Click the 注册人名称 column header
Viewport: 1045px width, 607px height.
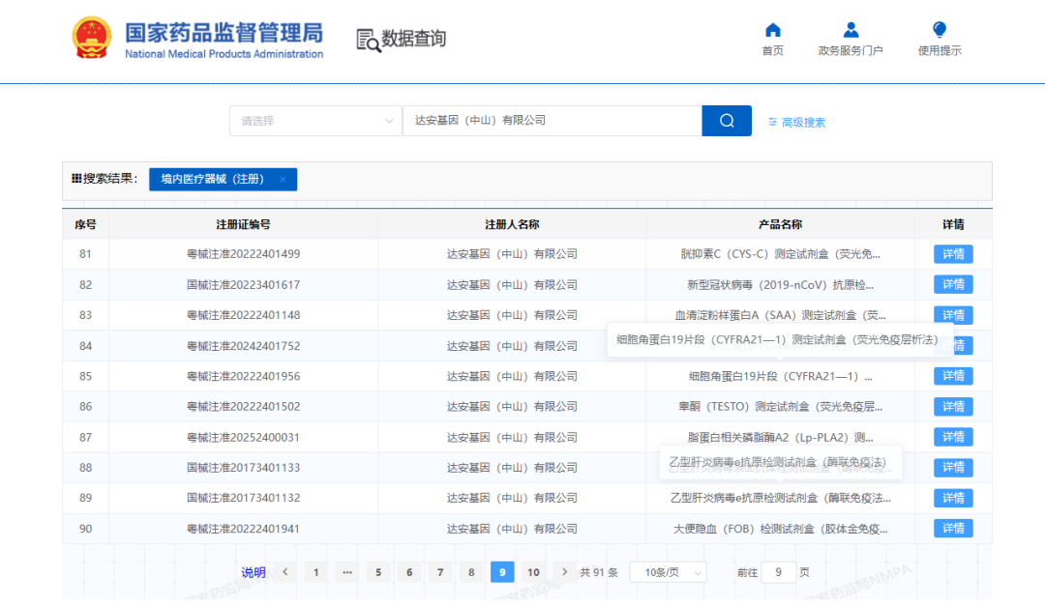(512, 224)
